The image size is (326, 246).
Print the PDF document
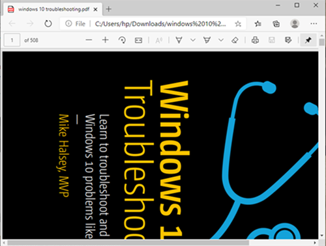pos(255,40)
